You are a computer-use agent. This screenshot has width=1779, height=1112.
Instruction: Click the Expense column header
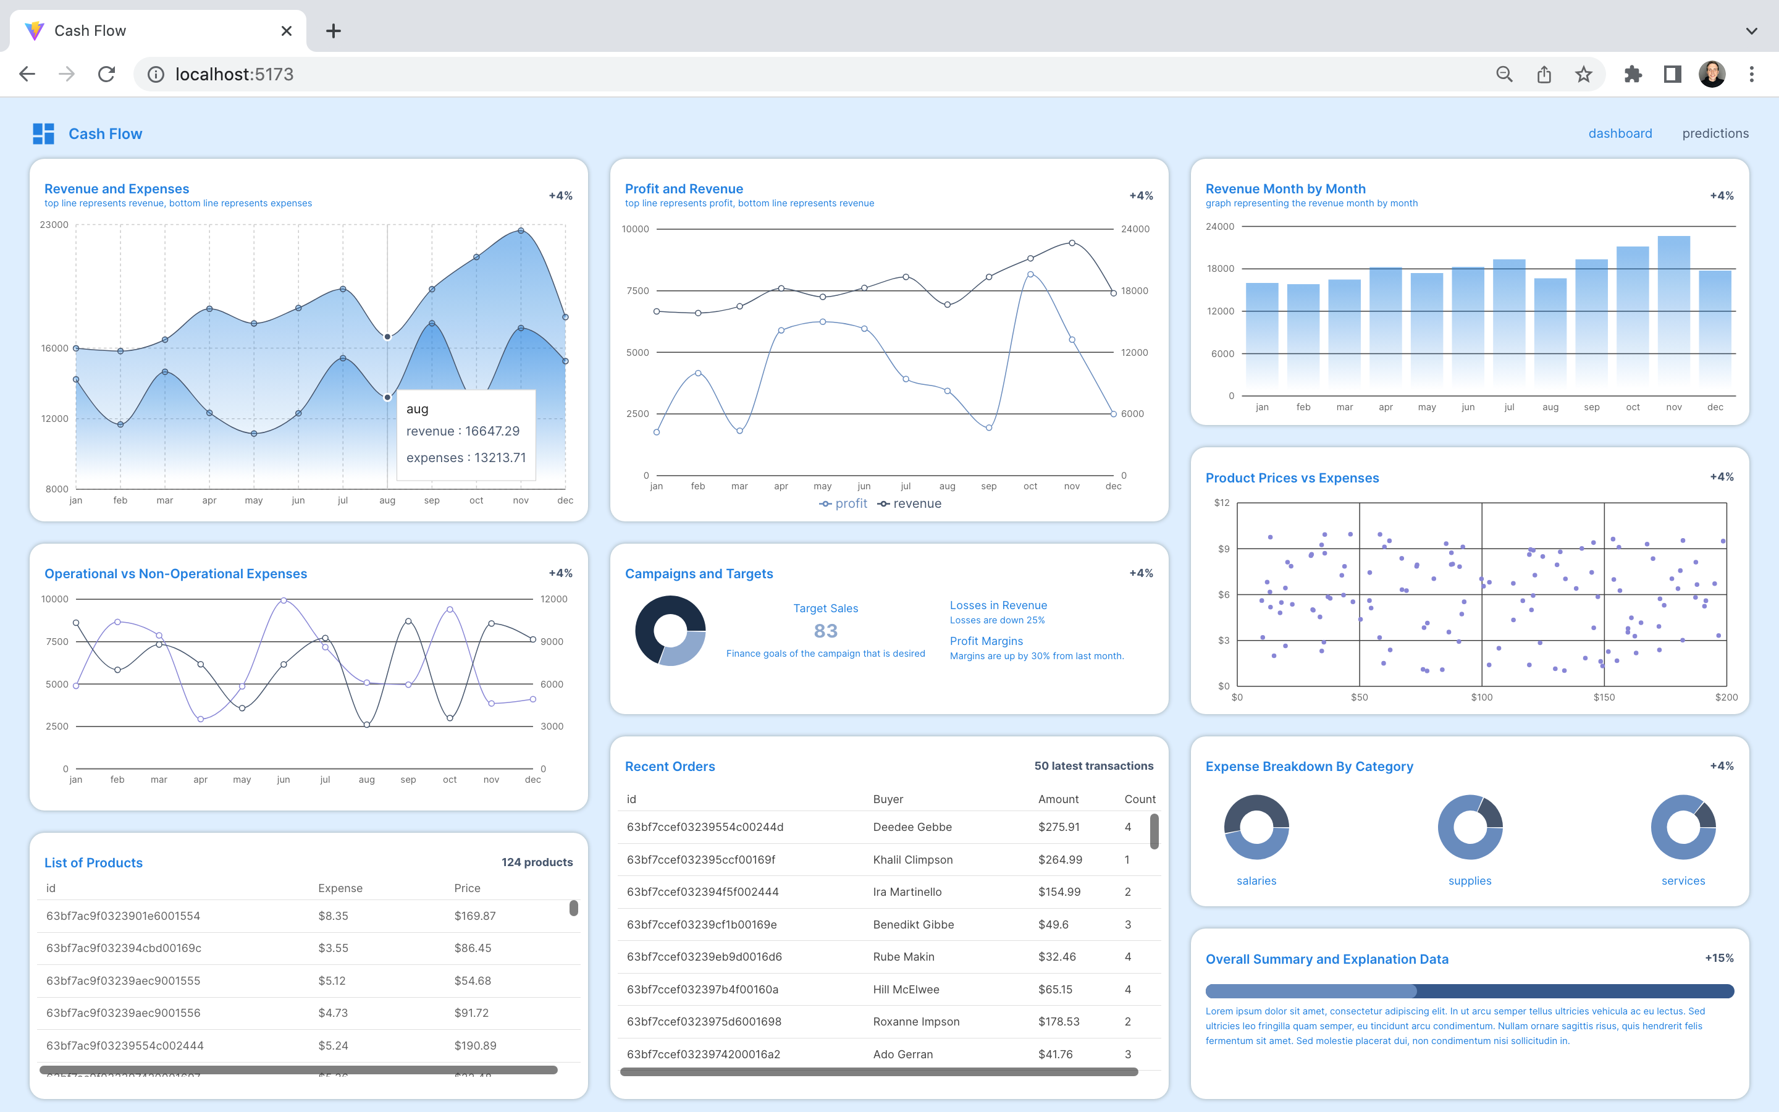coord(340,888)
